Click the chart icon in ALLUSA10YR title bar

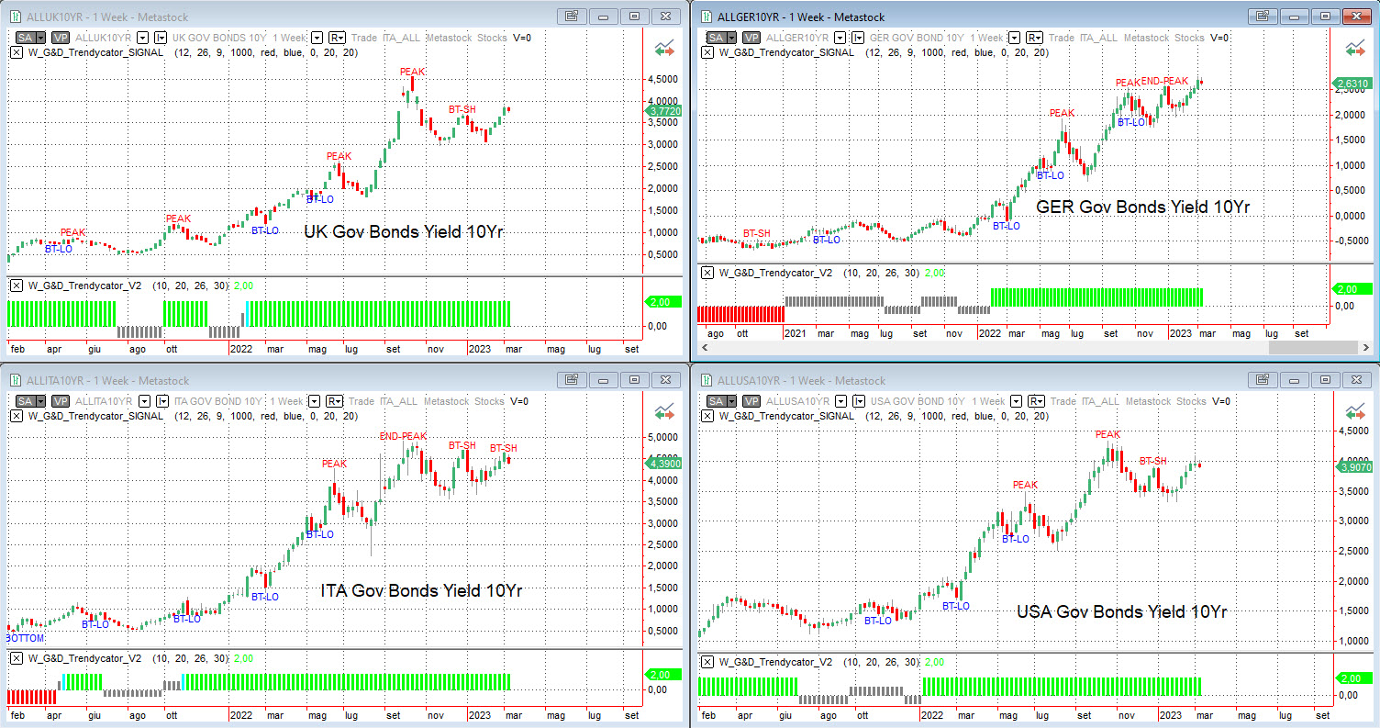pos(706,380)
